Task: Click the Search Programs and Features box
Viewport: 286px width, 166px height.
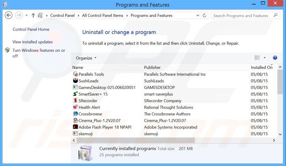Action: 240,16
